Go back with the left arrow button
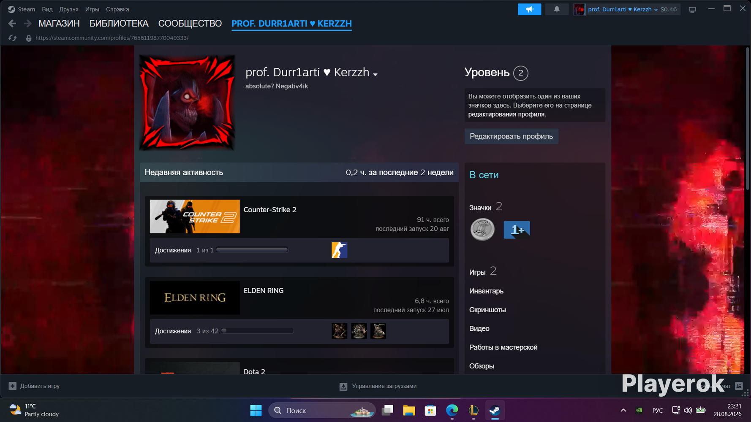Viewport: 751px width, 422px height. pyautogui.click(x=12, y=24)
